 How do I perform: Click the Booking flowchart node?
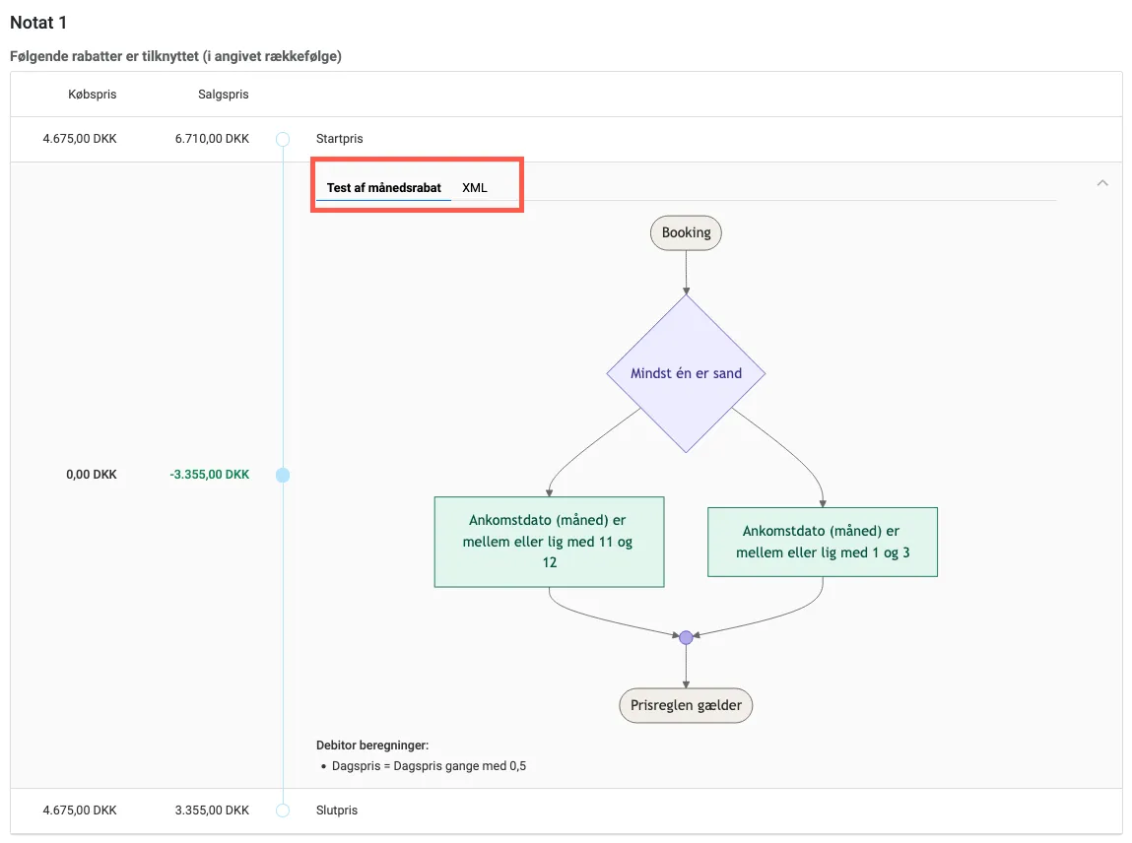click(x=686, y=233)
